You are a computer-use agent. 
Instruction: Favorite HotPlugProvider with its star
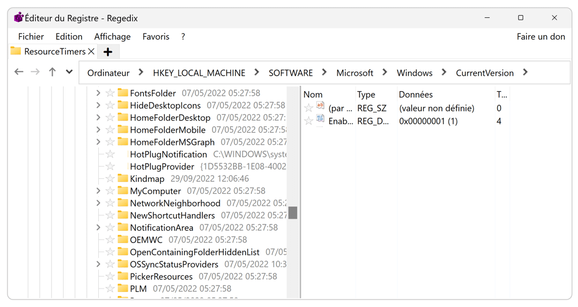tap(110, 166)
